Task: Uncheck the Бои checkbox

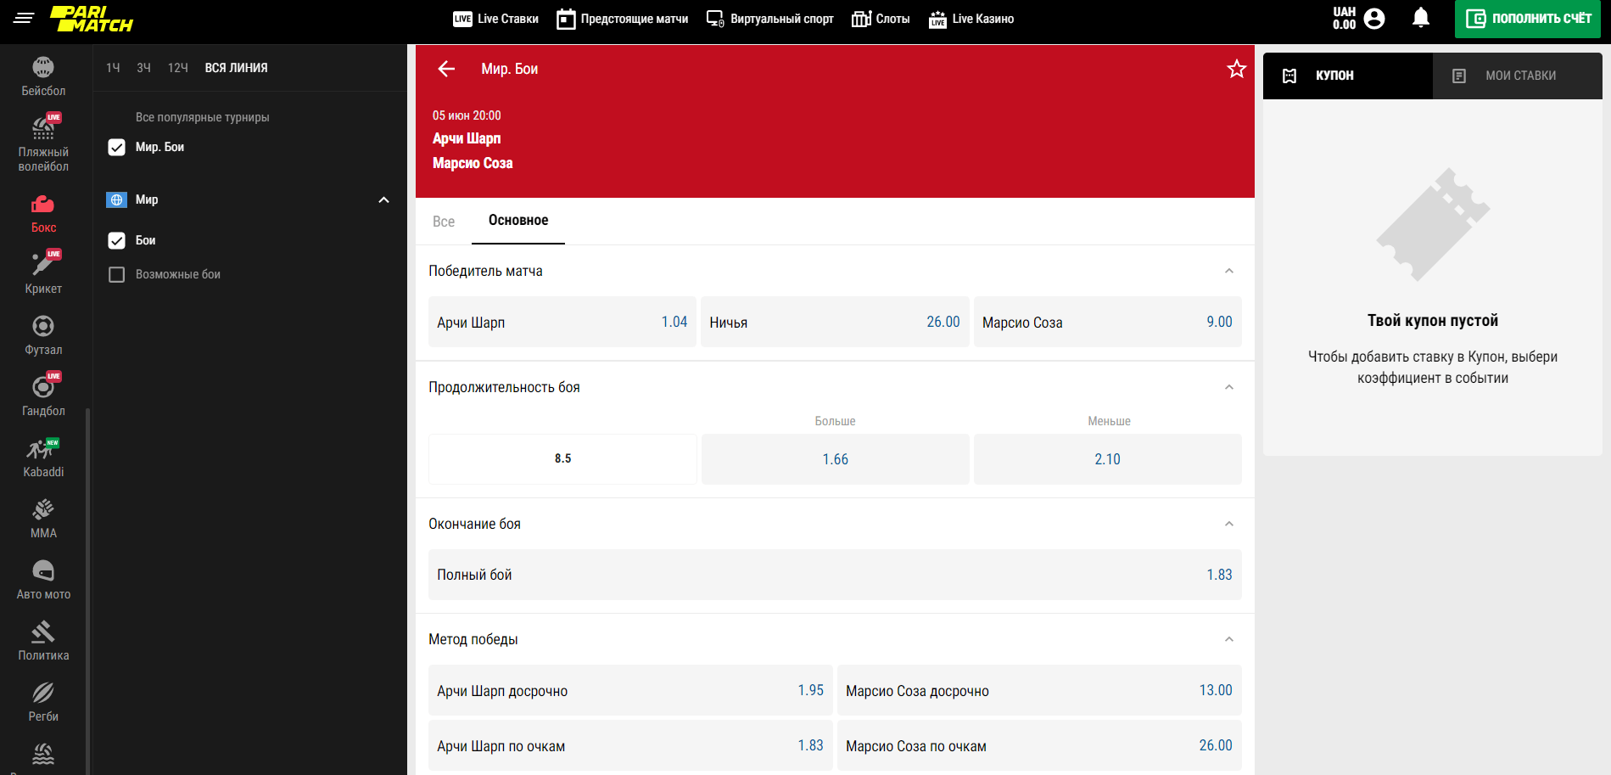Action: tap(117, 241)
